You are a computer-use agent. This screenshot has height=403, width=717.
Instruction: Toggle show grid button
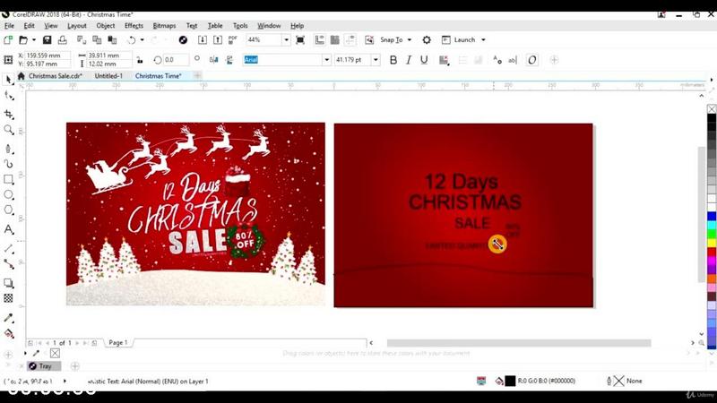334,39
